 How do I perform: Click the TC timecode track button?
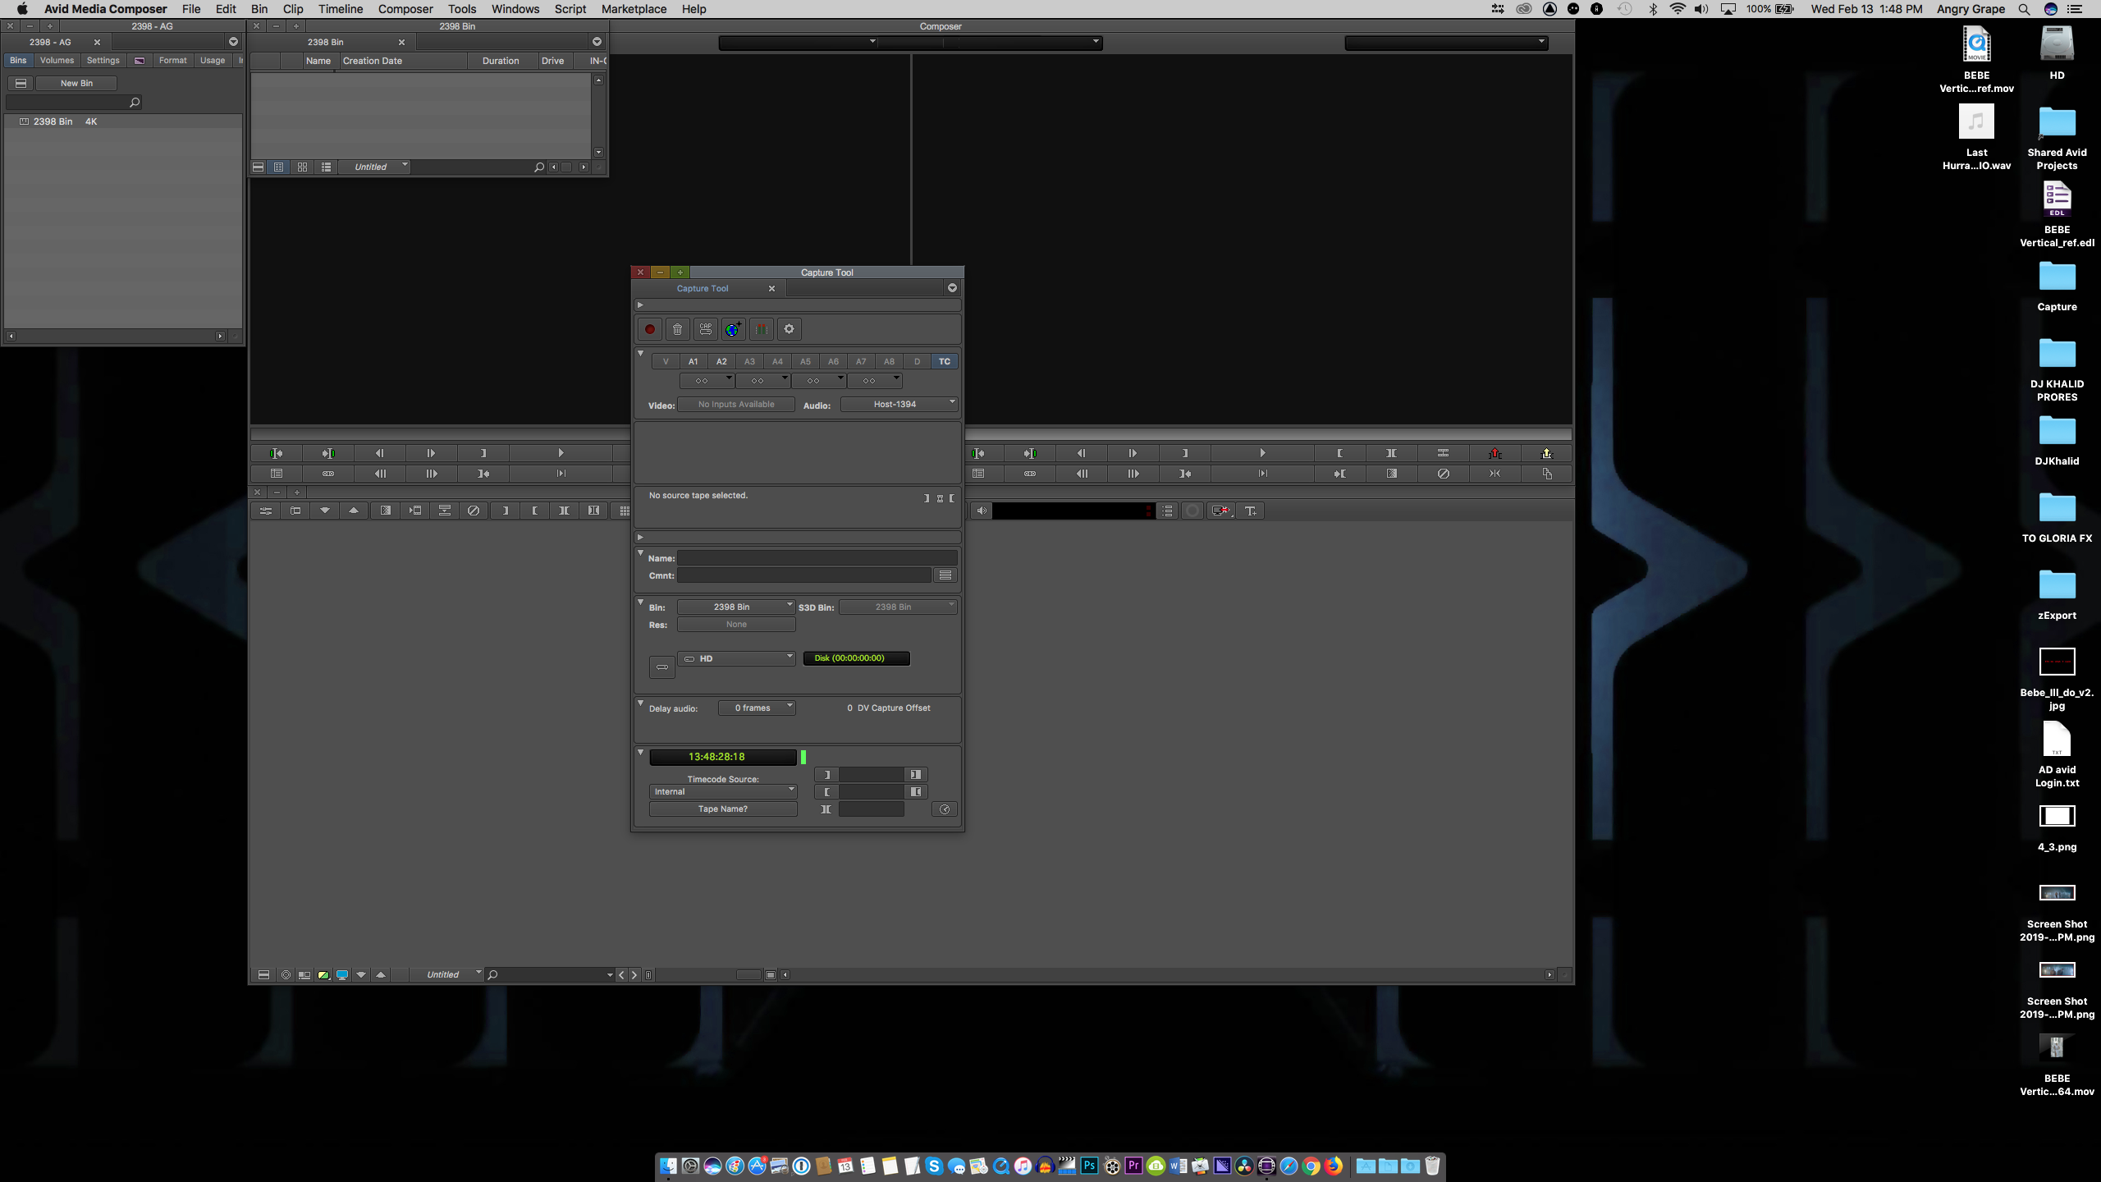click(944, 361)
